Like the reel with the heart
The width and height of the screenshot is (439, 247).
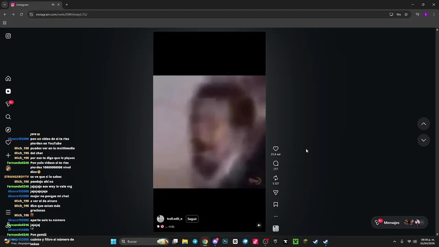tap(276, 149)
